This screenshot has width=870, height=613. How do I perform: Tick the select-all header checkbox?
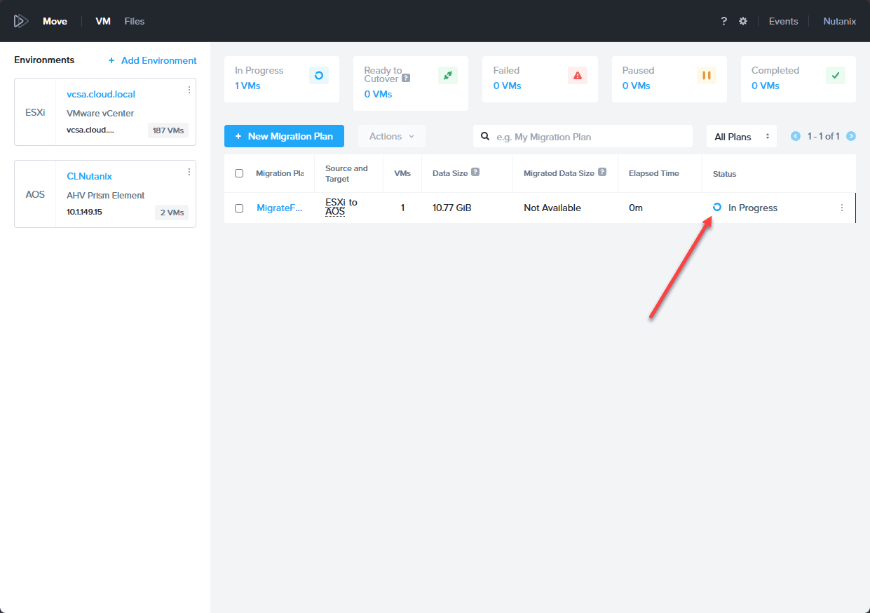pos(239,173)
